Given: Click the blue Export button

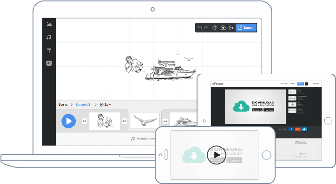Looking at the screenshot, I should (x=246, y=27).
